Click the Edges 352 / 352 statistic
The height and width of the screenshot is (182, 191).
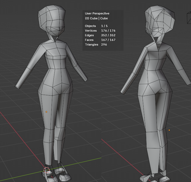click(100, 35)
